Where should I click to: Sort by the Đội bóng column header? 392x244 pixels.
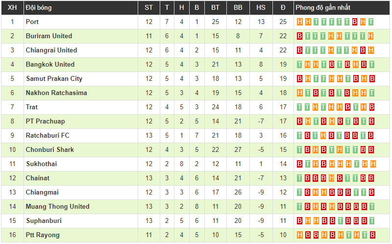39,8
